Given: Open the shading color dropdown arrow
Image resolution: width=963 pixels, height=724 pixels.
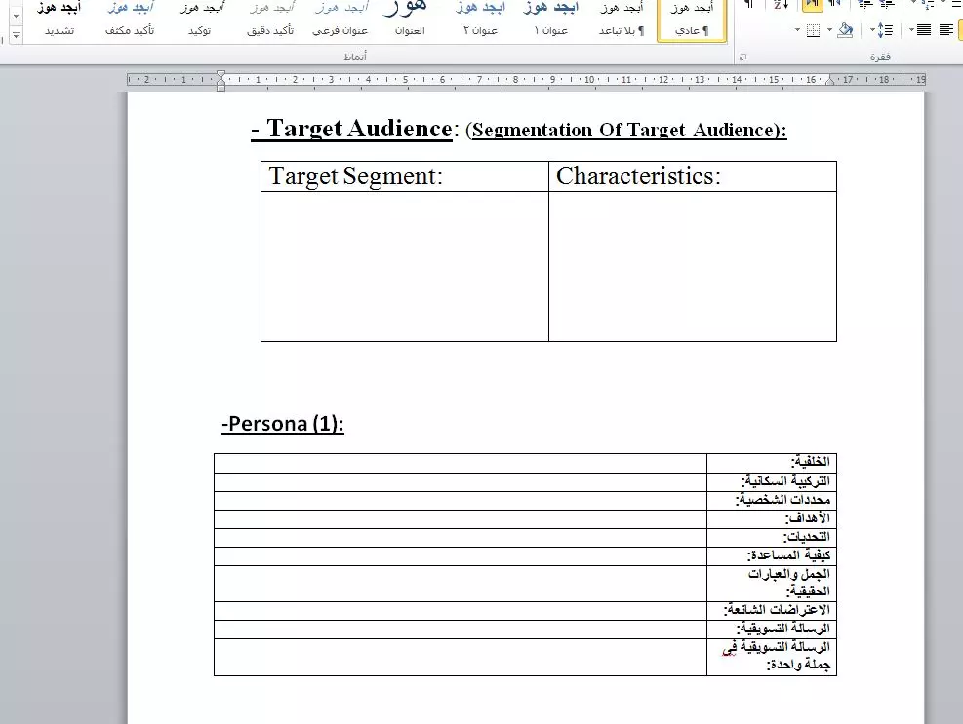Looking at the screenshot, I should (x=829, y=29).
